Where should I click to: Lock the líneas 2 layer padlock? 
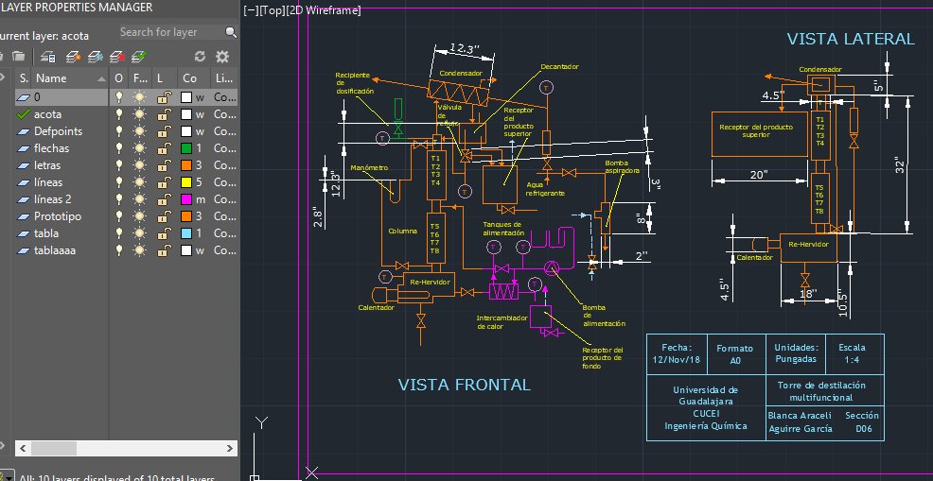[x=165, y=199]
